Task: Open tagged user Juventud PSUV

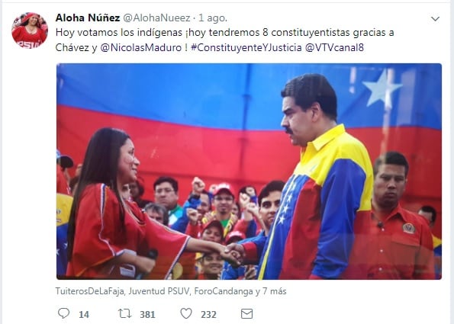Action: point(159,291)
